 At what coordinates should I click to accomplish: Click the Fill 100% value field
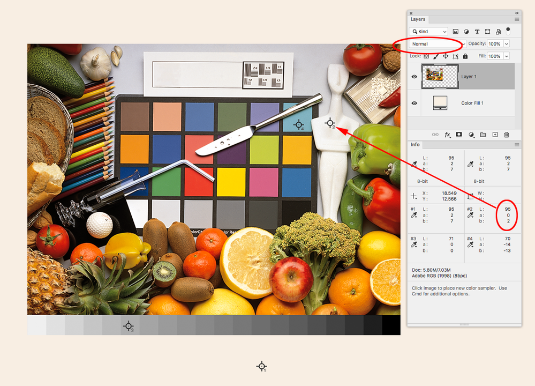(495, 56)
